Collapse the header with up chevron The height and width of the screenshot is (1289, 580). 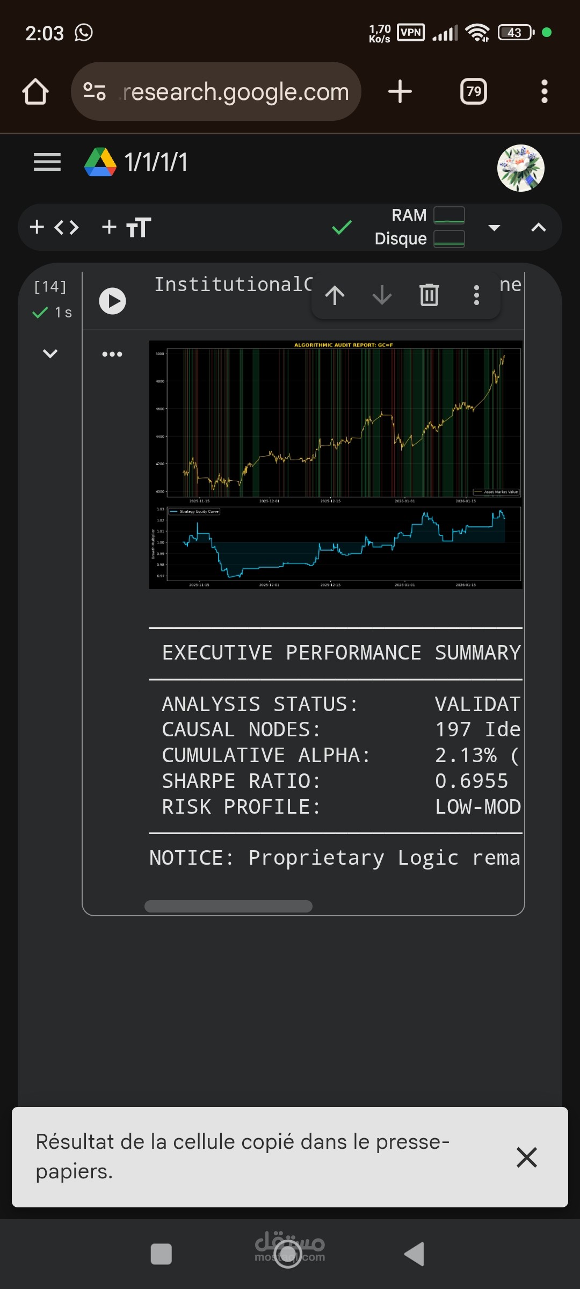539,227
